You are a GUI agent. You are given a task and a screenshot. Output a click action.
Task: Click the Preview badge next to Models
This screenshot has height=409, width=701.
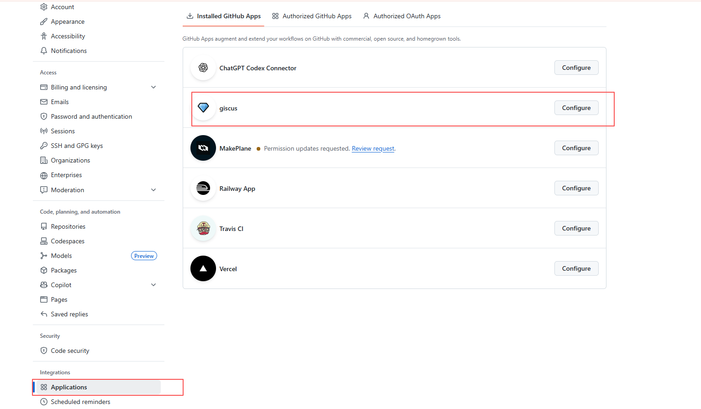144,256
